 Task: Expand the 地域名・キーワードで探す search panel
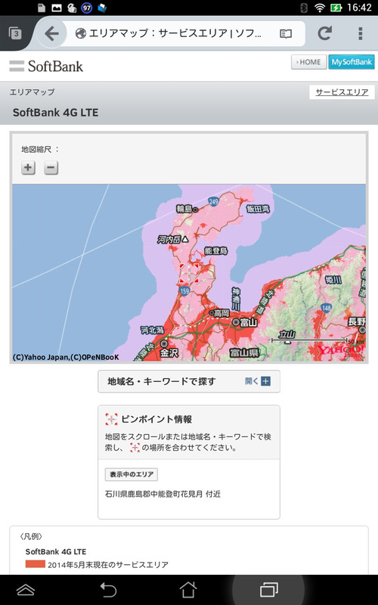pos(189,381)
